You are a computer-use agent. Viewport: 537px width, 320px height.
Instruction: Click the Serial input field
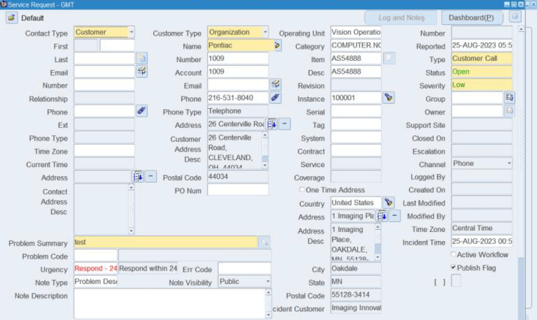[x=356, y=111]
